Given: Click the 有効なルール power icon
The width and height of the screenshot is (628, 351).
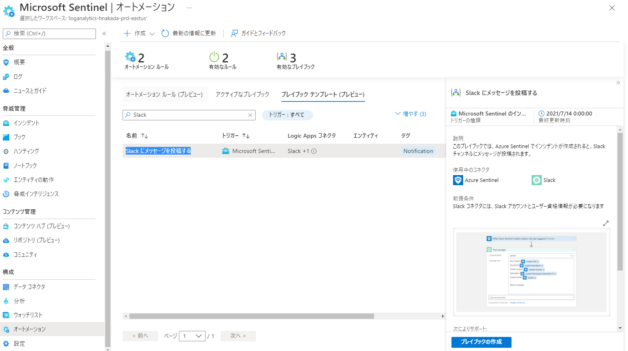Looking at the screenshot, I should 214,57.
